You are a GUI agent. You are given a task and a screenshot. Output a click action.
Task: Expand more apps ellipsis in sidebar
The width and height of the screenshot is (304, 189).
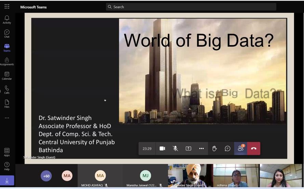click(7, 118)
